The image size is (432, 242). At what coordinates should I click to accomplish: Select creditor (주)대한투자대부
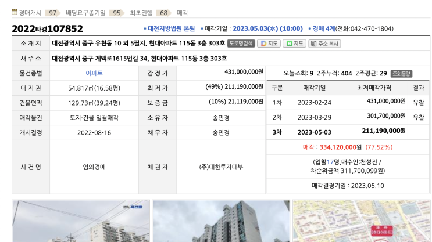click(x=221, y=167)
